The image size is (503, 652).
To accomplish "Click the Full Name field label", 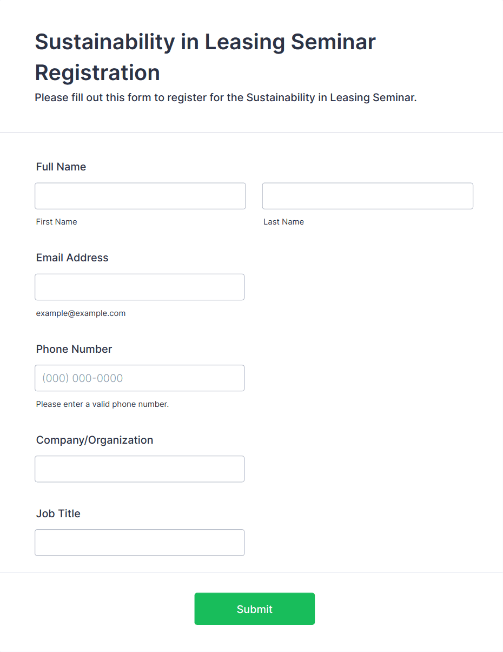I will [61, 167].
